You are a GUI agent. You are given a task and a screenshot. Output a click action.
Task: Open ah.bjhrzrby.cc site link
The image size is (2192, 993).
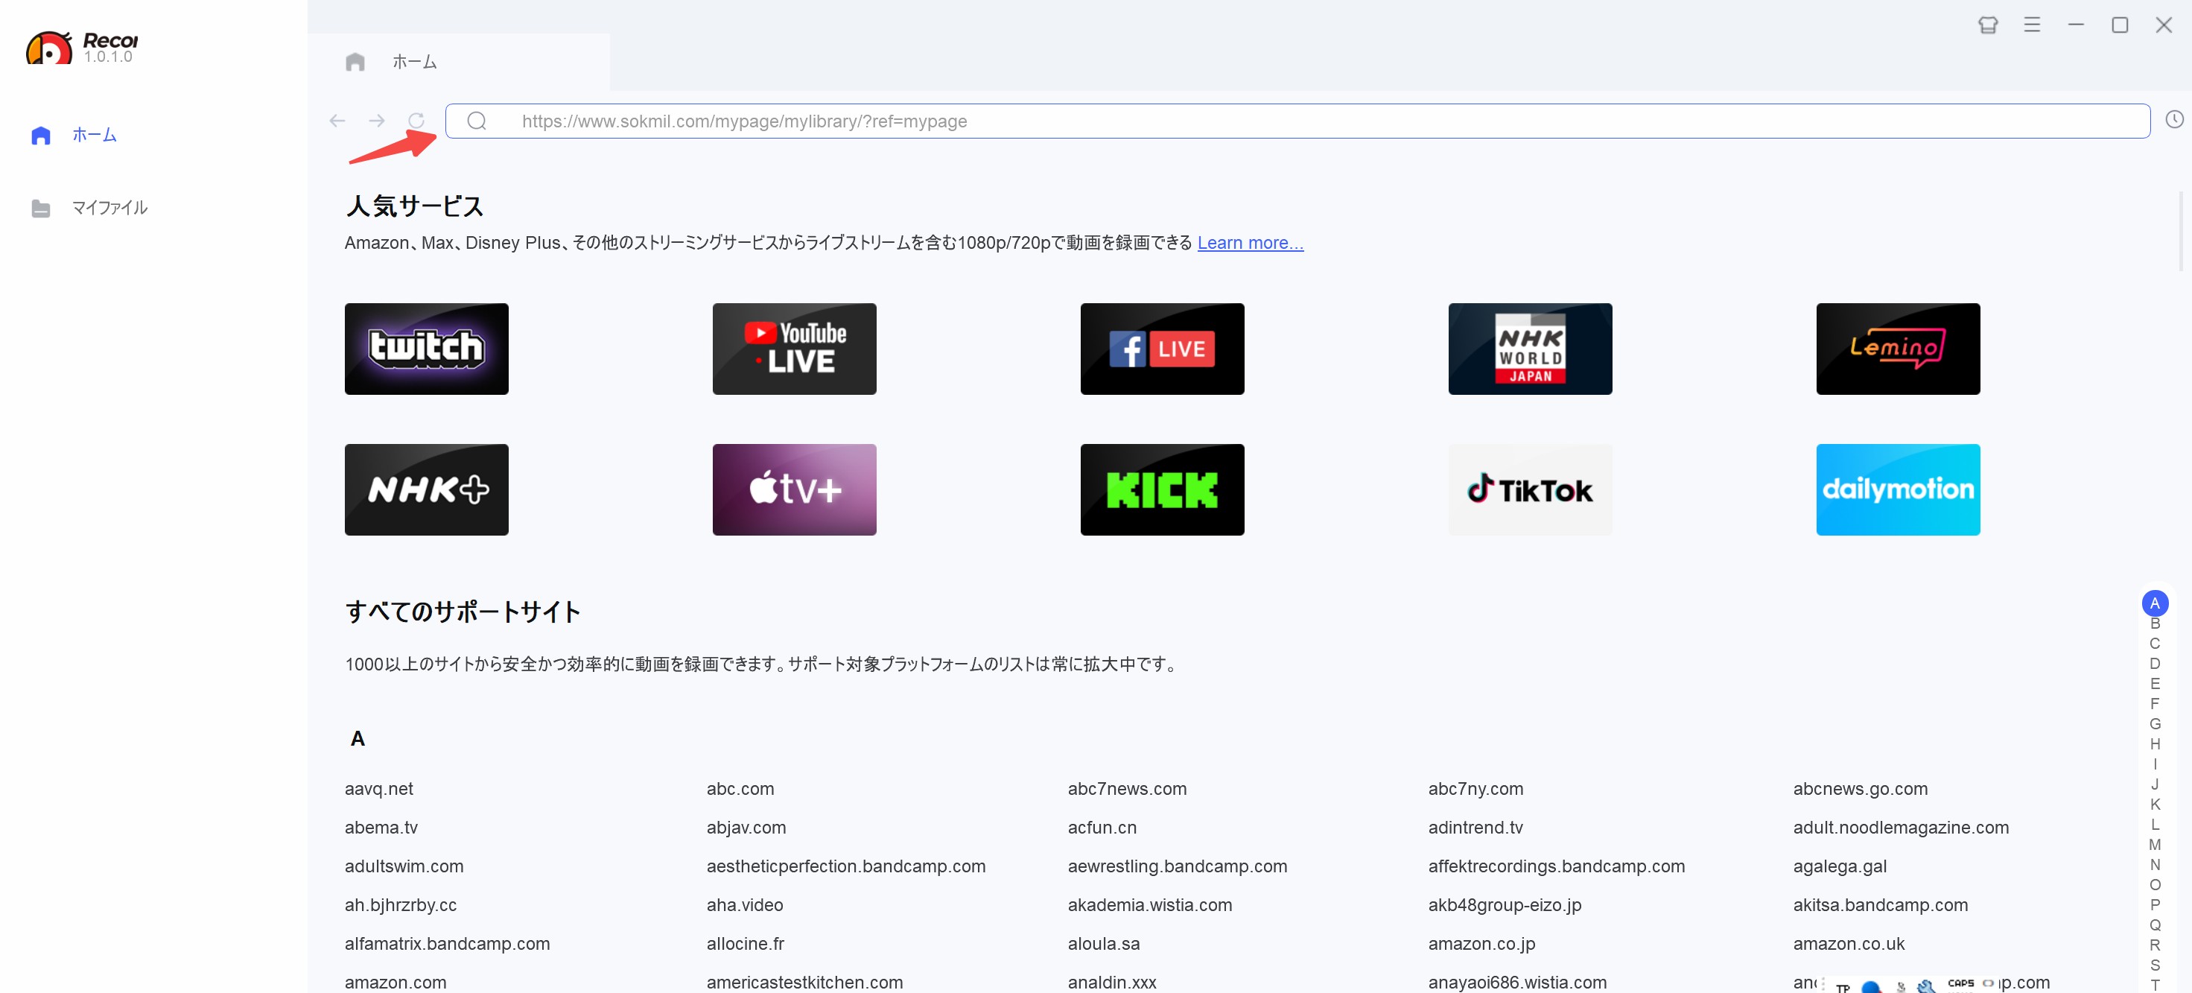tap(401, 904)
